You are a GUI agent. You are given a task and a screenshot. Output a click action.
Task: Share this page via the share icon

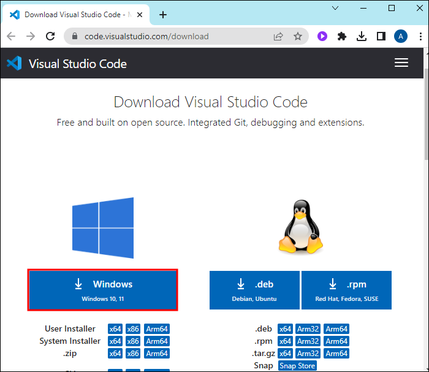click(x=278, y=36)
